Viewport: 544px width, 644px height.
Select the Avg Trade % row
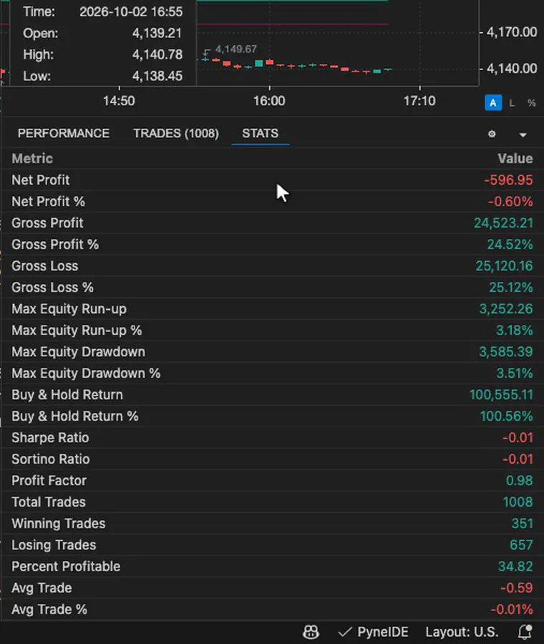272,610
